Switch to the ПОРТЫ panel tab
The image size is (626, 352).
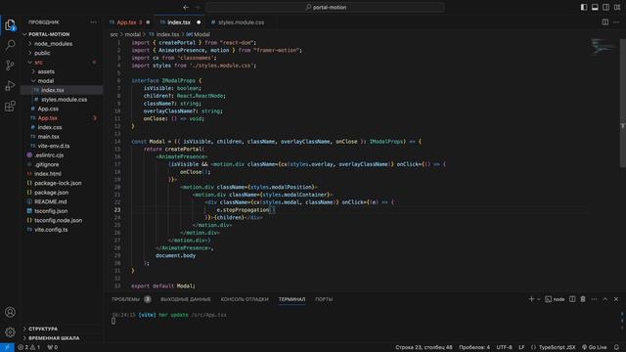(x=324, y=299)
